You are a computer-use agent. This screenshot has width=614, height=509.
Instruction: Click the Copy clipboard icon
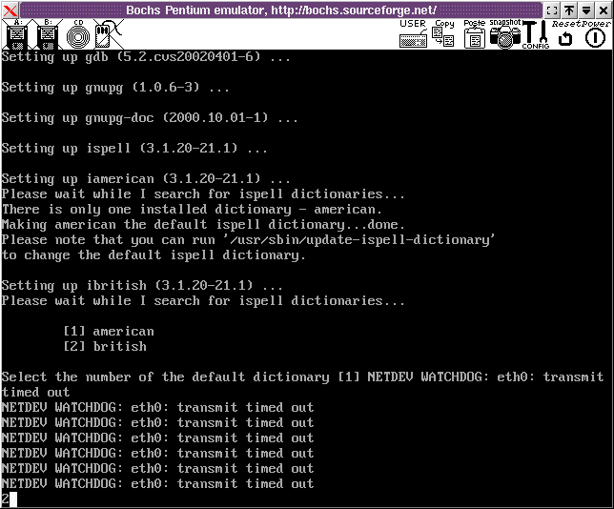click(443, 35)
